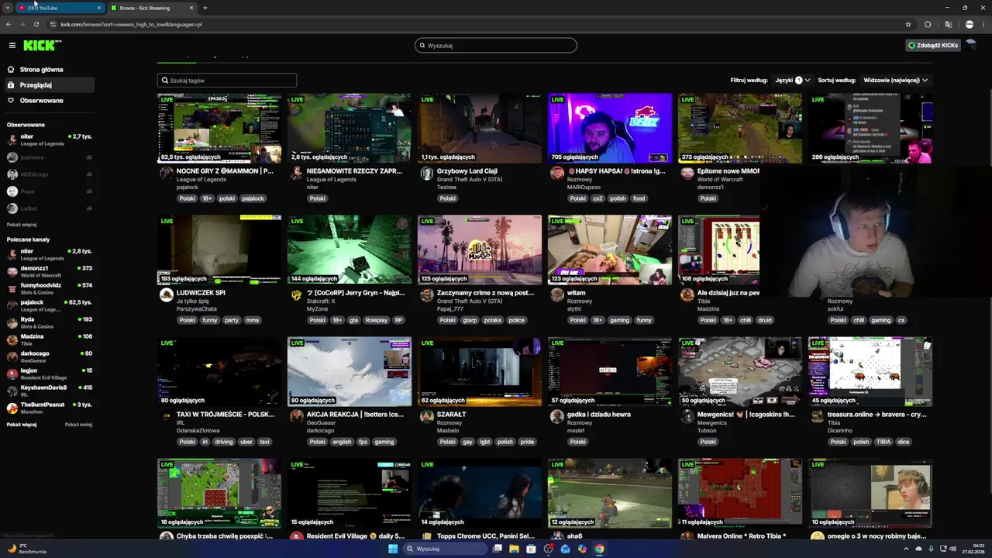The image size is (992, 558).
Task: Open the Windows Start menu
Action: [x=393, y=549]
